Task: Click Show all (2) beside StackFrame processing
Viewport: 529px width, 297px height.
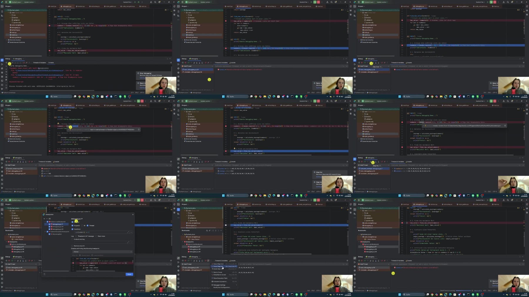Action: [478, 291]
